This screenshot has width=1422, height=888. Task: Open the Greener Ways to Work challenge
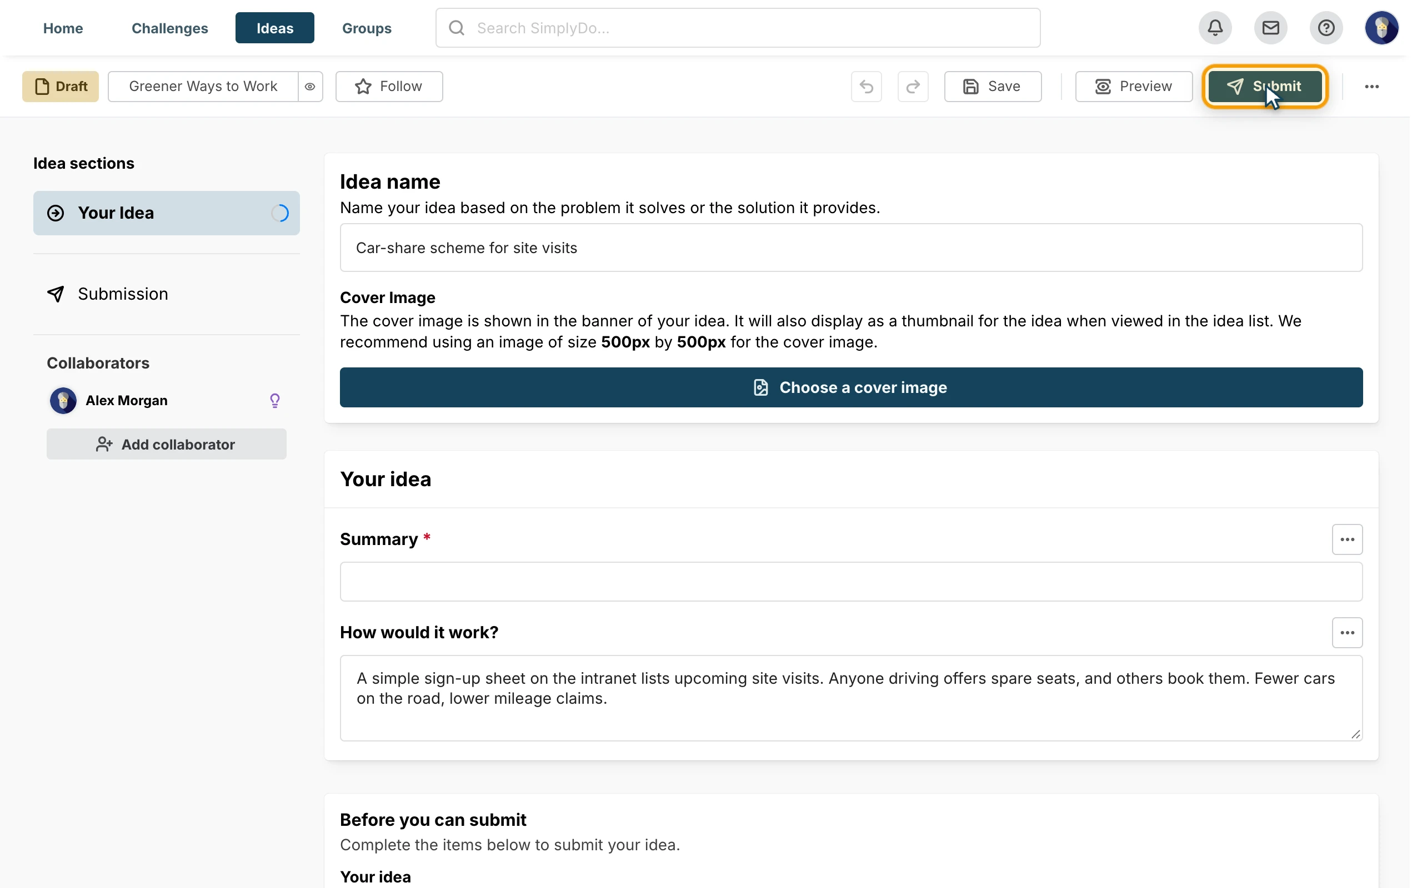(x=203, y=87)
